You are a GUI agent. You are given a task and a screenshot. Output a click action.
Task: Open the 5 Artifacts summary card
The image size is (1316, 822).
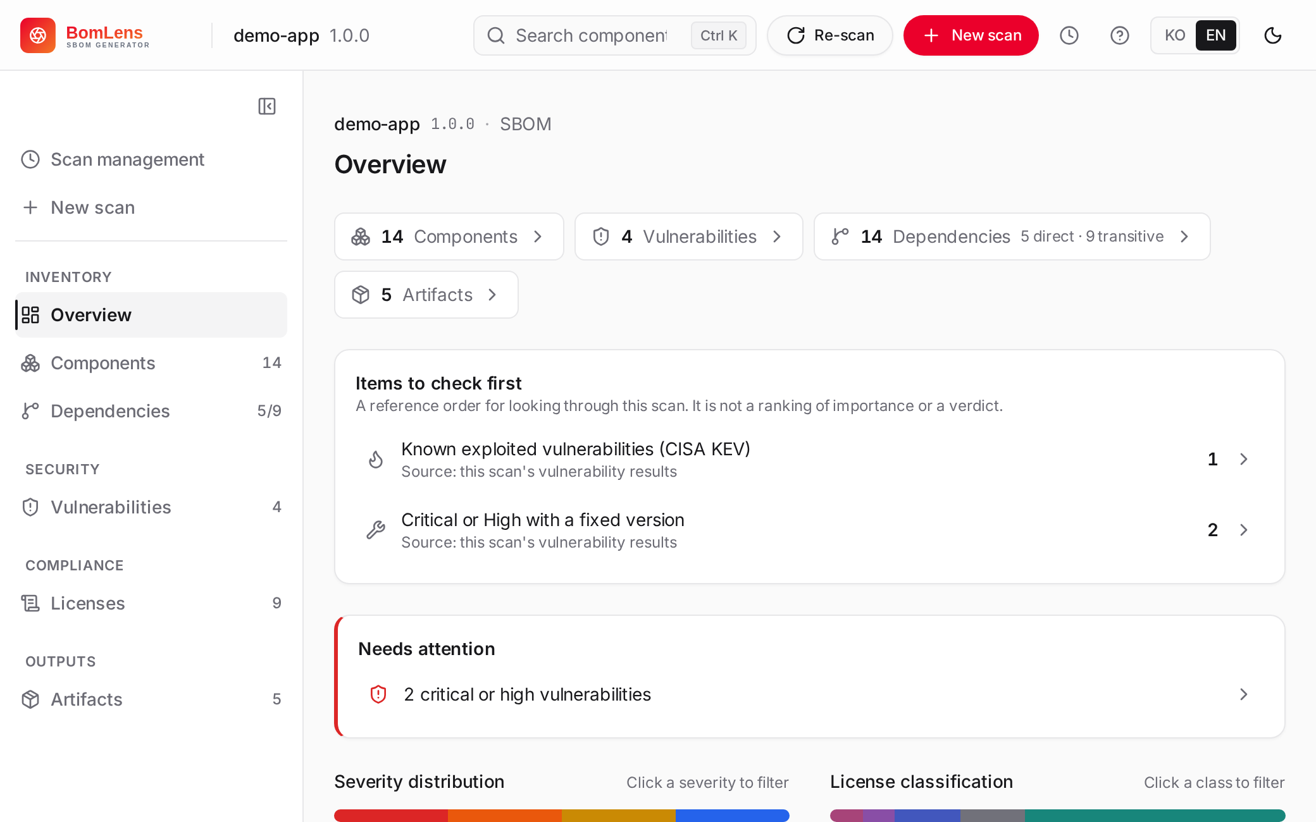click(x=426, y=295)
